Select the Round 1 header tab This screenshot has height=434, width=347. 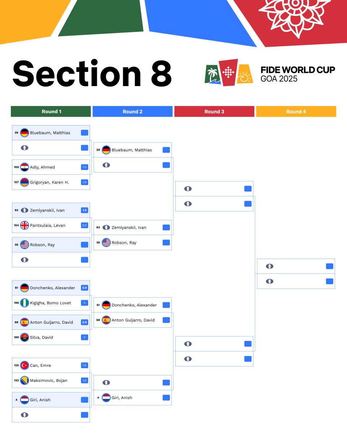pyautogui.click(x=51, y=111)
